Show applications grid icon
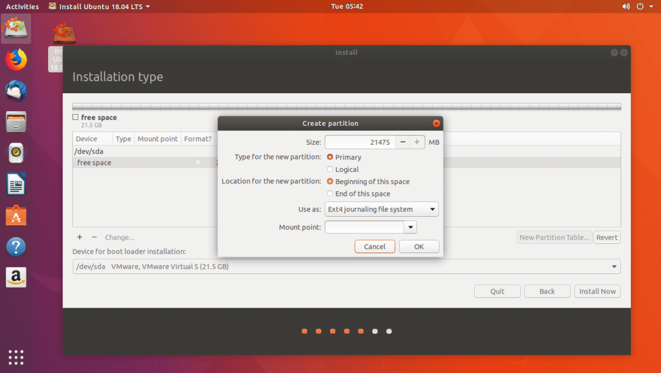The height and width of the screenshot is (373, 661). click(x=16, y=357)
